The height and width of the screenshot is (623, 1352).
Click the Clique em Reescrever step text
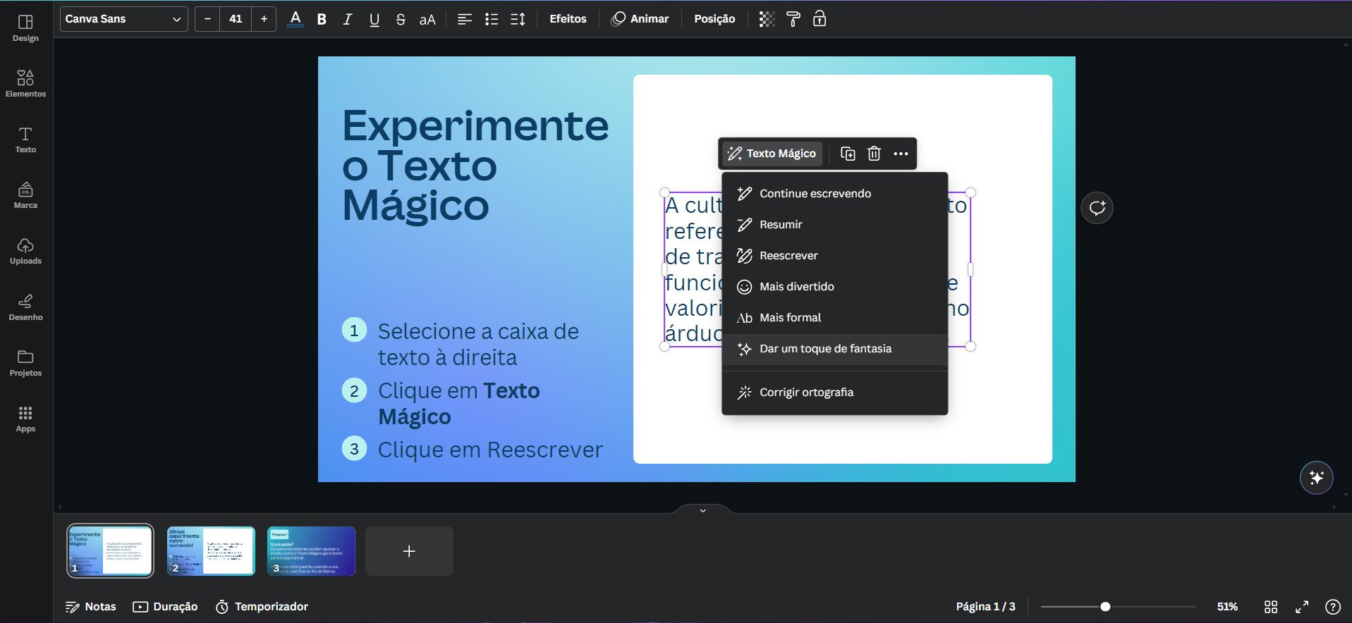pyautogui.click(x=490, y=450)
